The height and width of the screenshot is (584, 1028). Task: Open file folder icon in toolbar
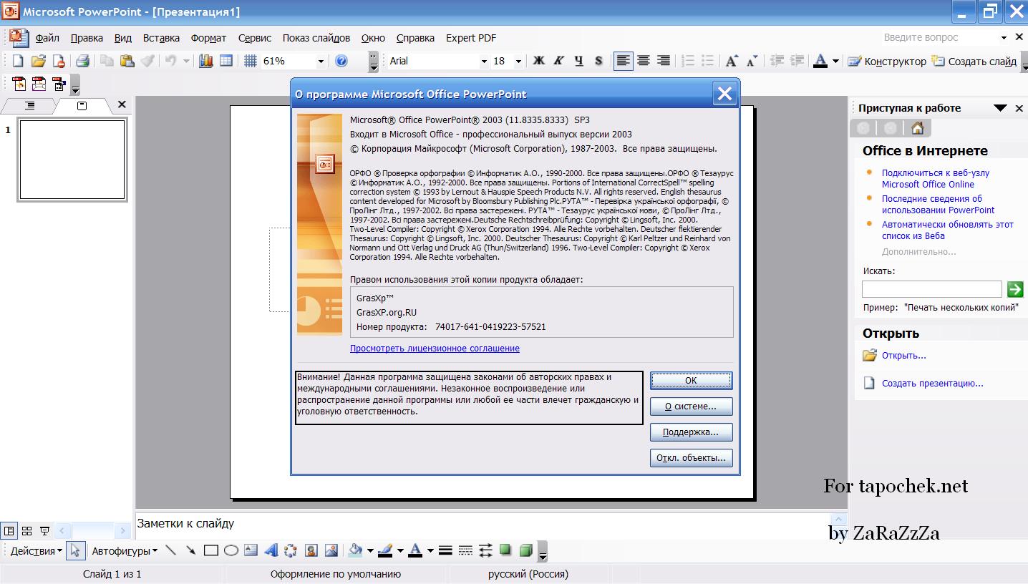[39, 62]
